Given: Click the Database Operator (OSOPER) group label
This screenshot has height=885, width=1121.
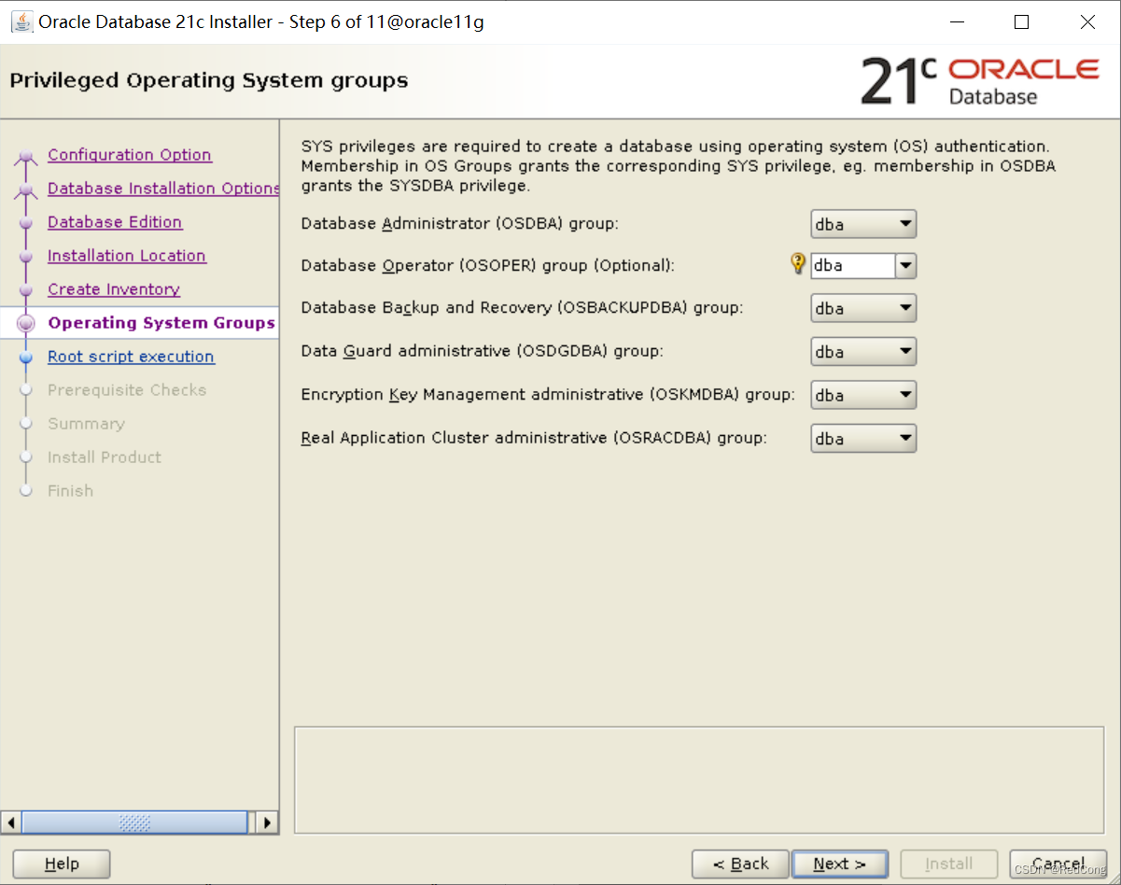Looking at the screenshot, I should click(487, 266).
